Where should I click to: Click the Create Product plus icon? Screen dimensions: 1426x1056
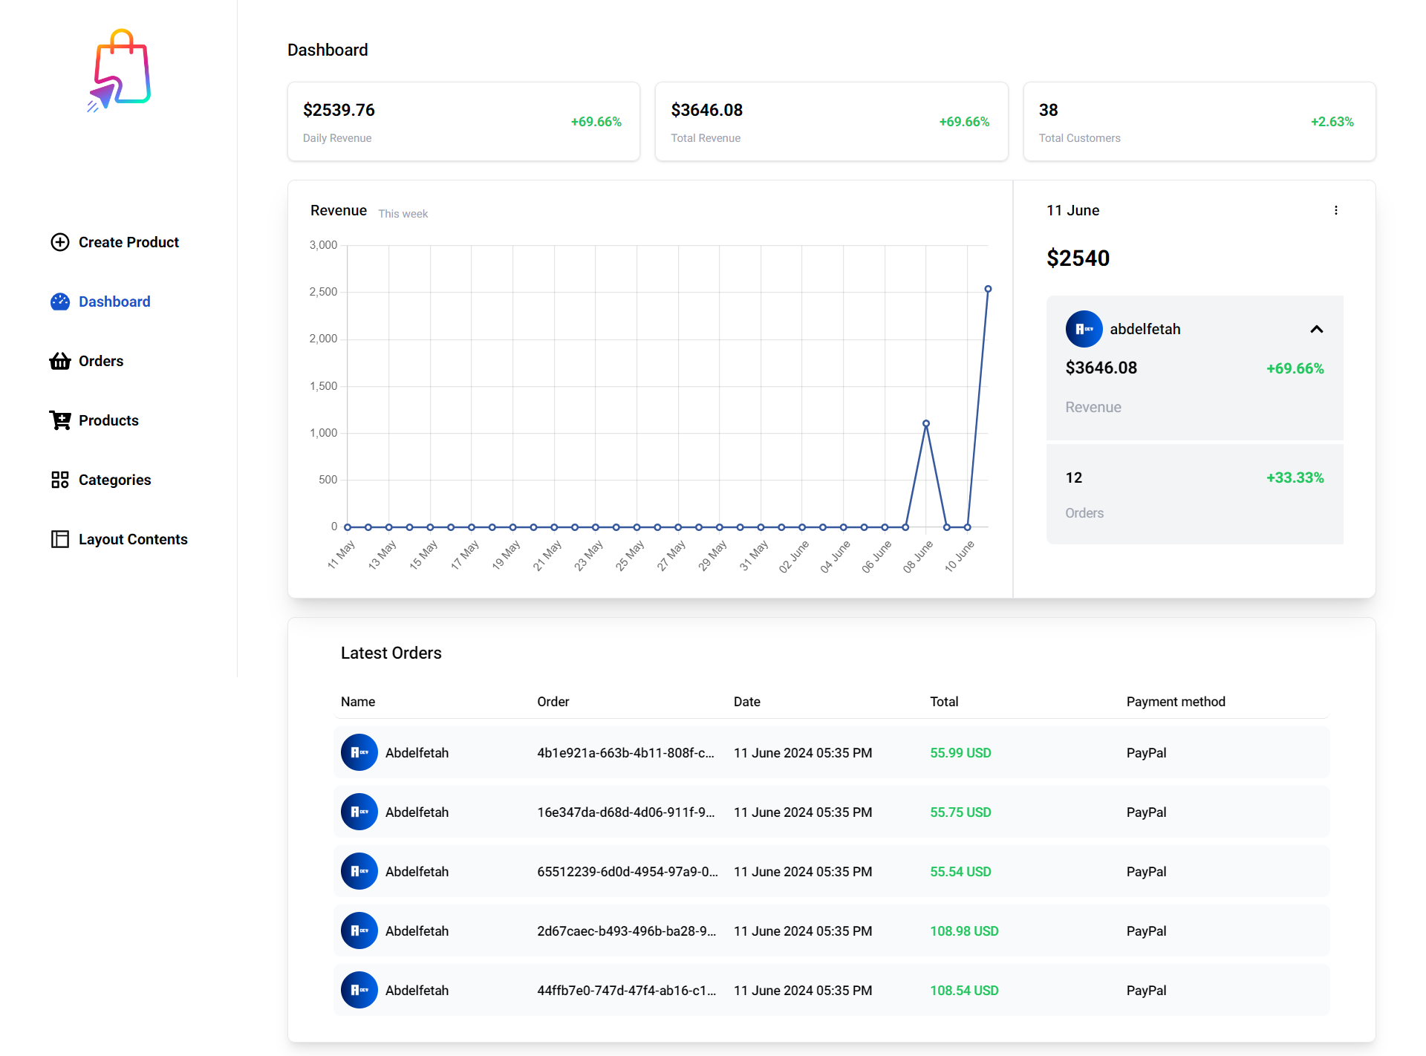[59, 242]
